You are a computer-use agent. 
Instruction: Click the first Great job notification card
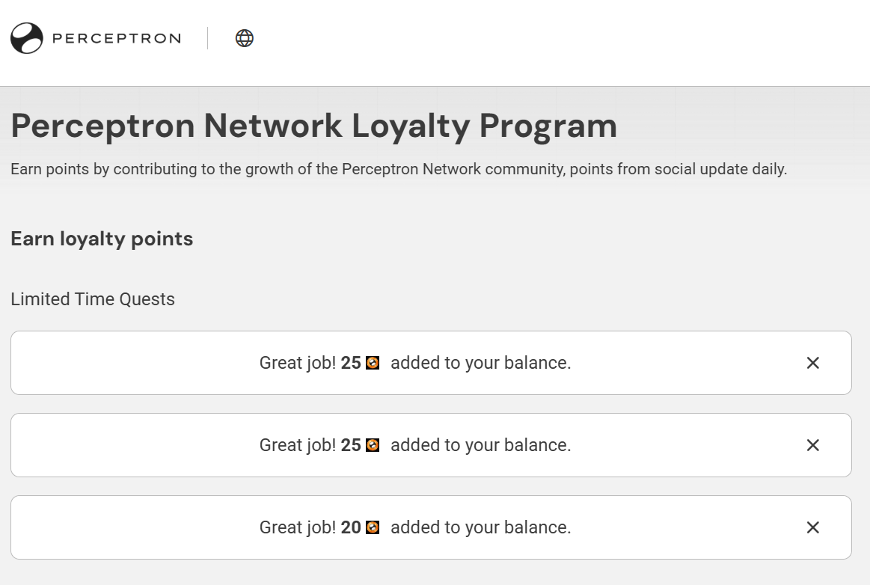click(x=431, y=363)
